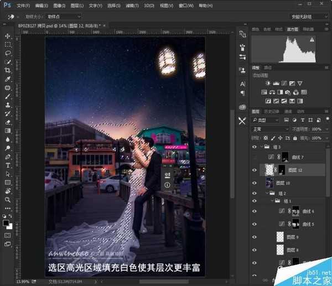Add a Levels adjustment layer
This screenshot has width=332, height=286.
[x=276, y=83]
